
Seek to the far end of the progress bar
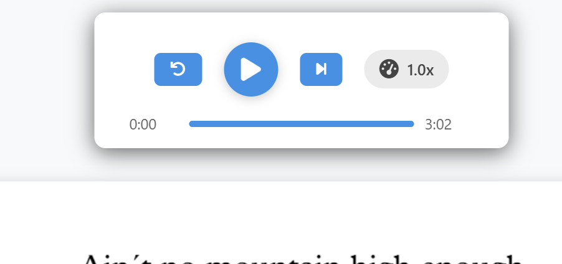pyautogui.click(x=413, y=124)
